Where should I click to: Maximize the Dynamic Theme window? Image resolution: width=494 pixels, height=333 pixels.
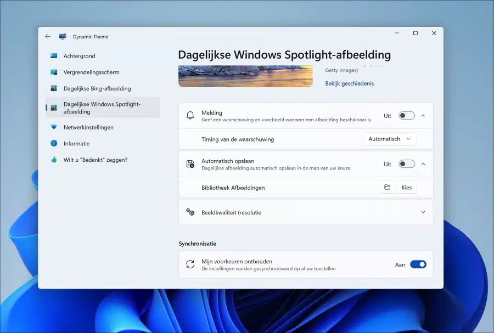[416, 33]
